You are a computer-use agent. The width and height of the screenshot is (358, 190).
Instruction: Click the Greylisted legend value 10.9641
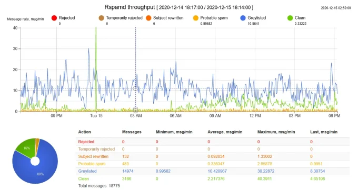click(x=253, y=24)
